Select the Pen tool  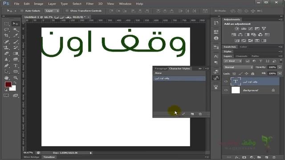(7, 65)
